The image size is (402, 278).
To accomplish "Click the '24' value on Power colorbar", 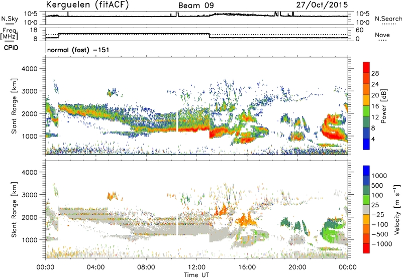I will point(375,84).
